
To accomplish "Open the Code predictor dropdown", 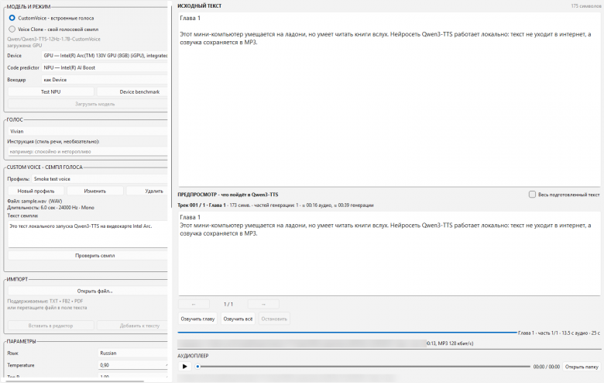I will (x=105, y=67).
